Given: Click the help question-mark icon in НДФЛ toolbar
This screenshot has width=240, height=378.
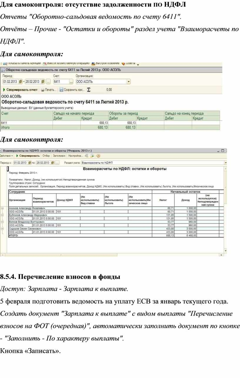Looking at the screenshot, I should click(x=98, y=156).
